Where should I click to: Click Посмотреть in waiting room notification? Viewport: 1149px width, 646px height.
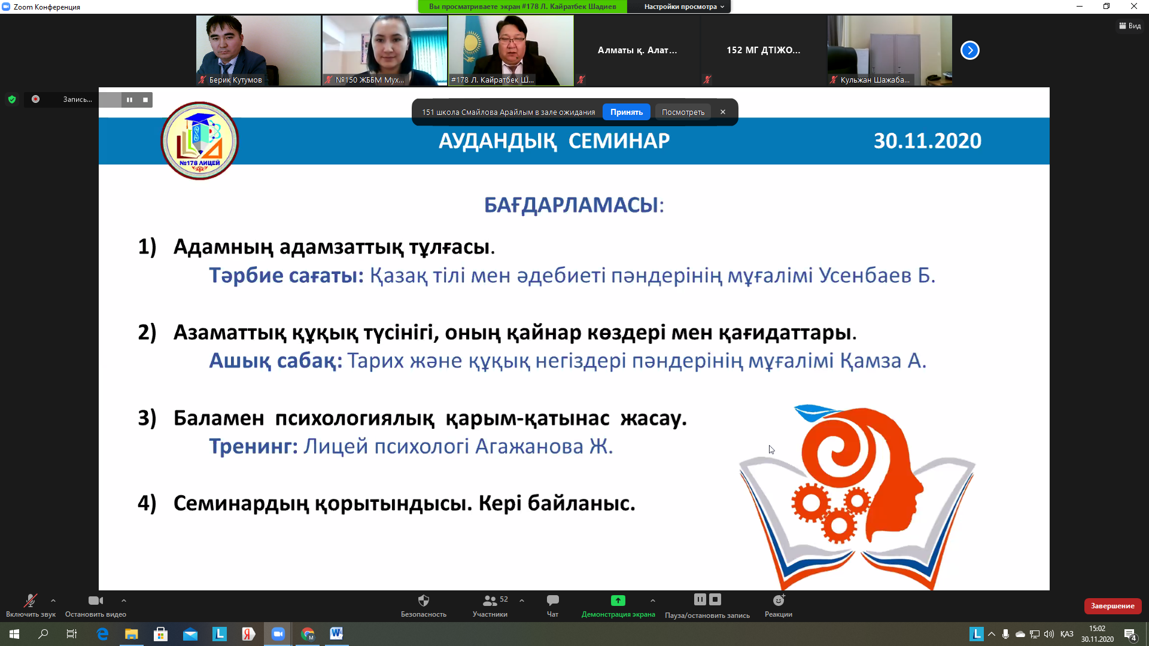click(683, 112)
